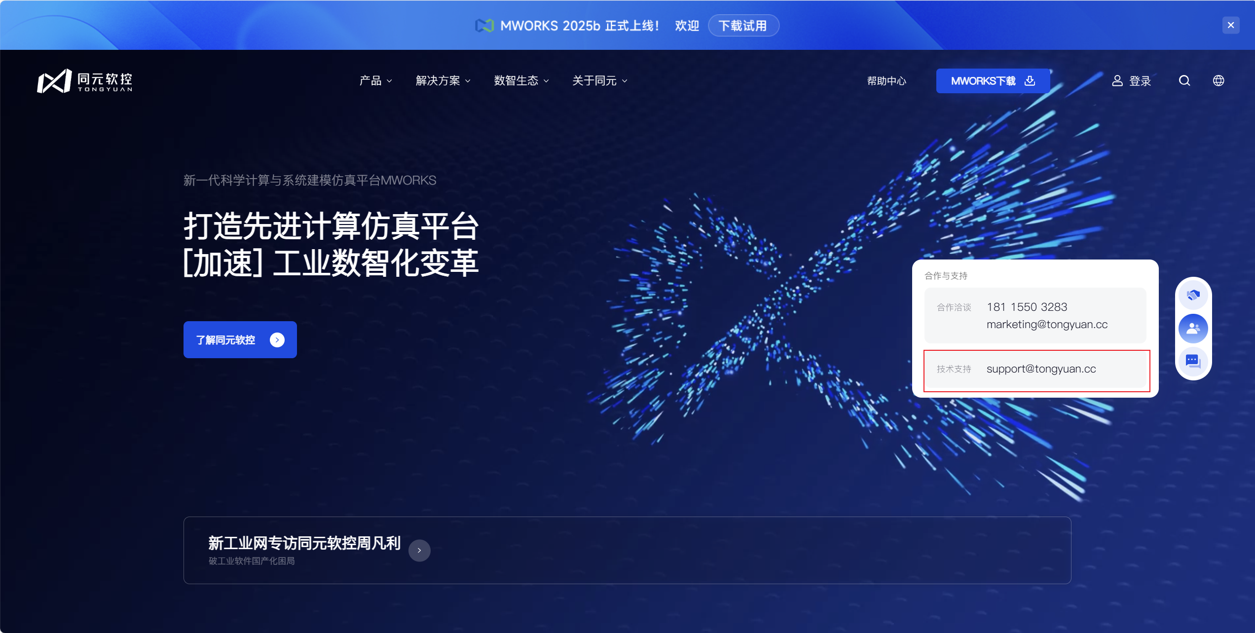Expand the 解决方案 dropdown menu
This screenshot has height=633, width=1255.
click(x=443, y=81)
